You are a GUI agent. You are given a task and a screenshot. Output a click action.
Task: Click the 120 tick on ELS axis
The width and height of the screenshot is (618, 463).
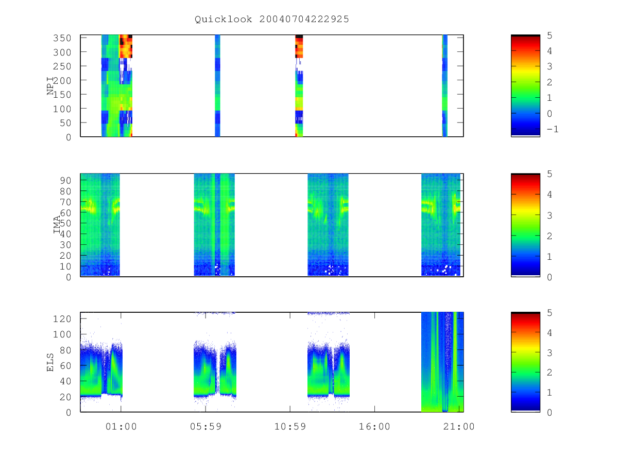63,319
